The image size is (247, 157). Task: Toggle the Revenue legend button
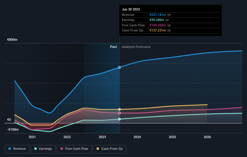(17, 149)
